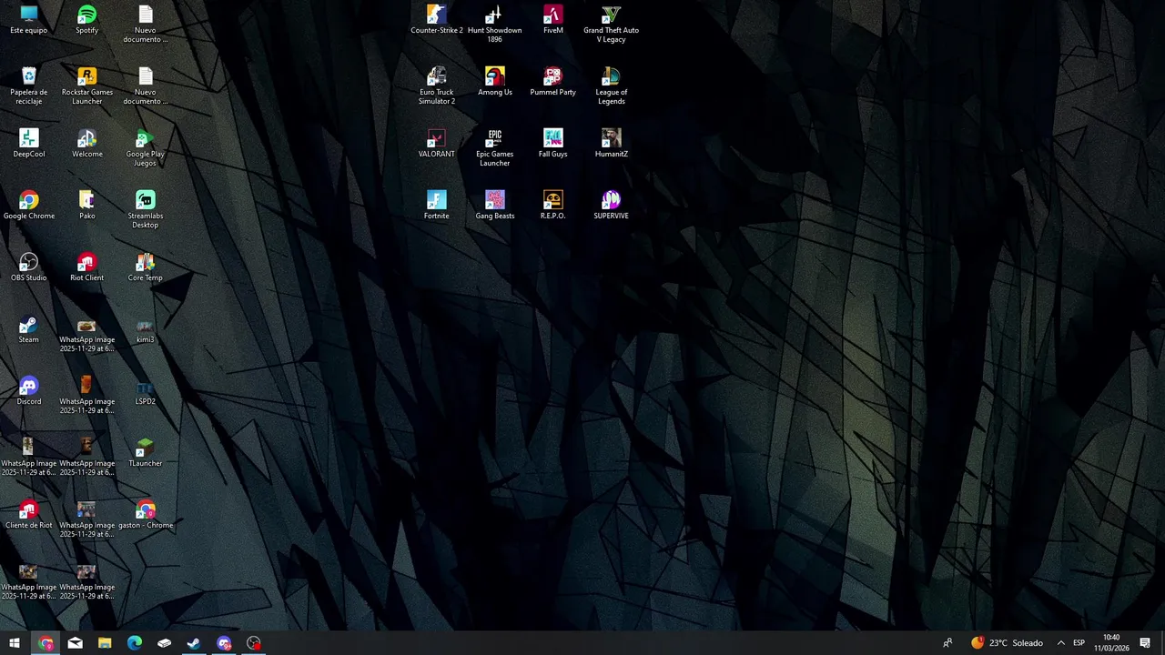The height and width of the screenshot is (655, 1165).
Task: Select Papelera de reciclaje icon
Action: click(x=29, y=86)
